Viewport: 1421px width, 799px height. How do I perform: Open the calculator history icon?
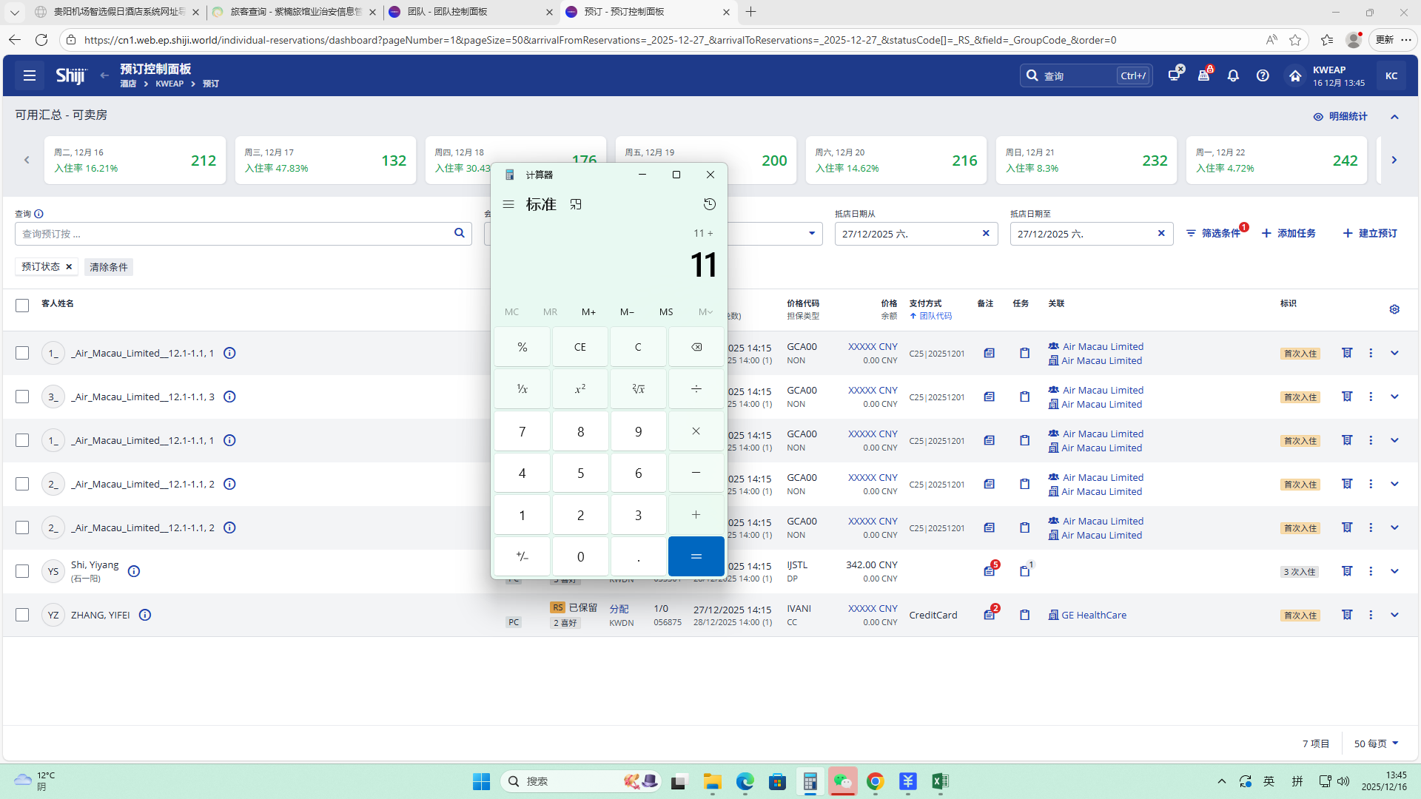(709, 204)
